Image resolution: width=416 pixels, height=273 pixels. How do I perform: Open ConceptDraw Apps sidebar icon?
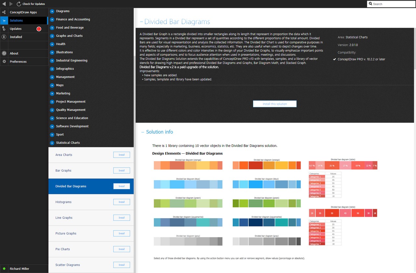[4, 12]
